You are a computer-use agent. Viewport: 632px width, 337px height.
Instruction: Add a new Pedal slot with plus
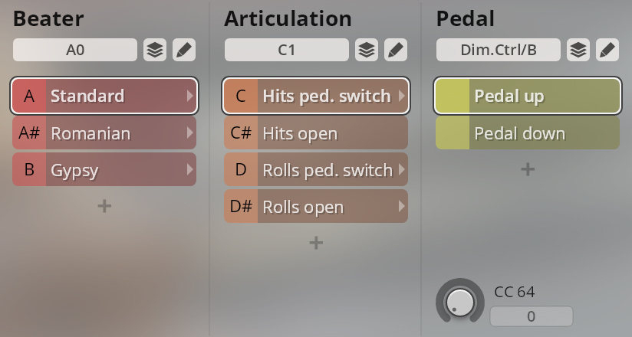528,169
